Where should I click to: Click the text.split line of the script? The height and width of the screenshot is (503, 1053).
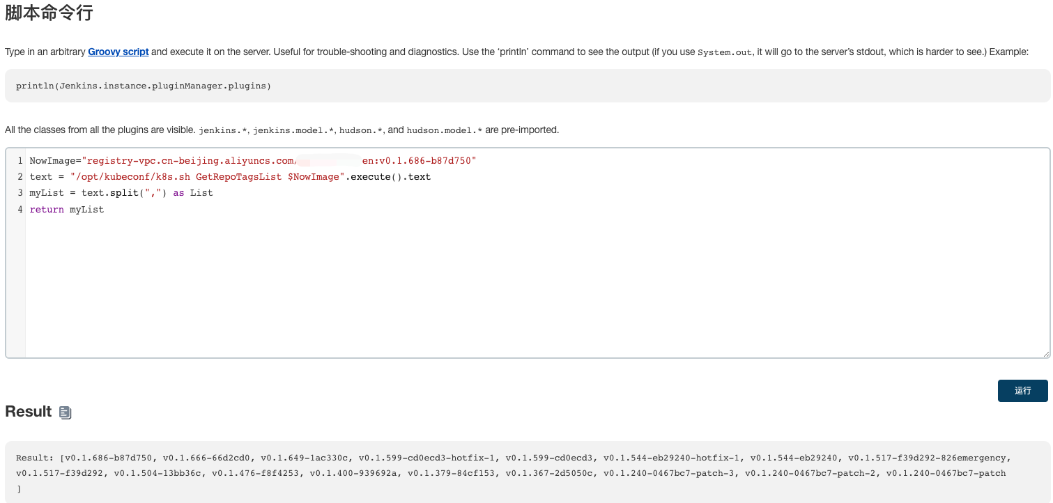[x=121, y=193]
